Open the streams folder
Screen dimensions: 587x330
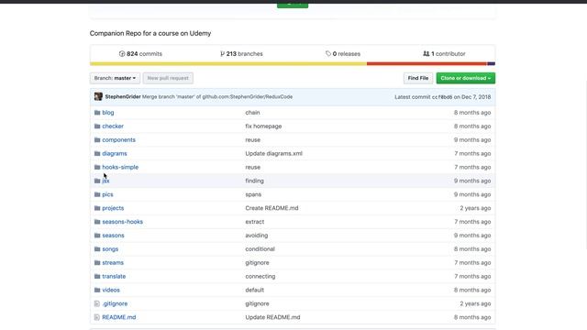113,263
